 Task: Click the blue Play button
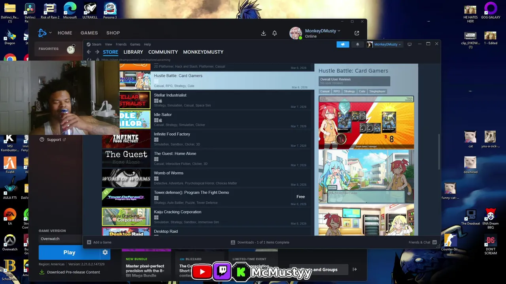click(69, 252)
